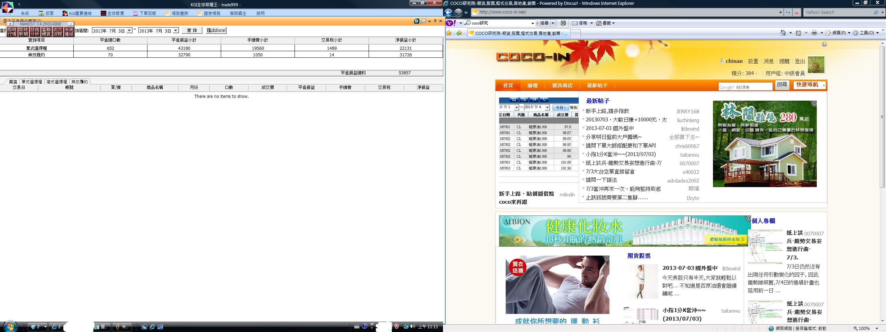Screen dimensions: 886x332
Task: Click the IE stop loading X icon
Action: (796, 12)
